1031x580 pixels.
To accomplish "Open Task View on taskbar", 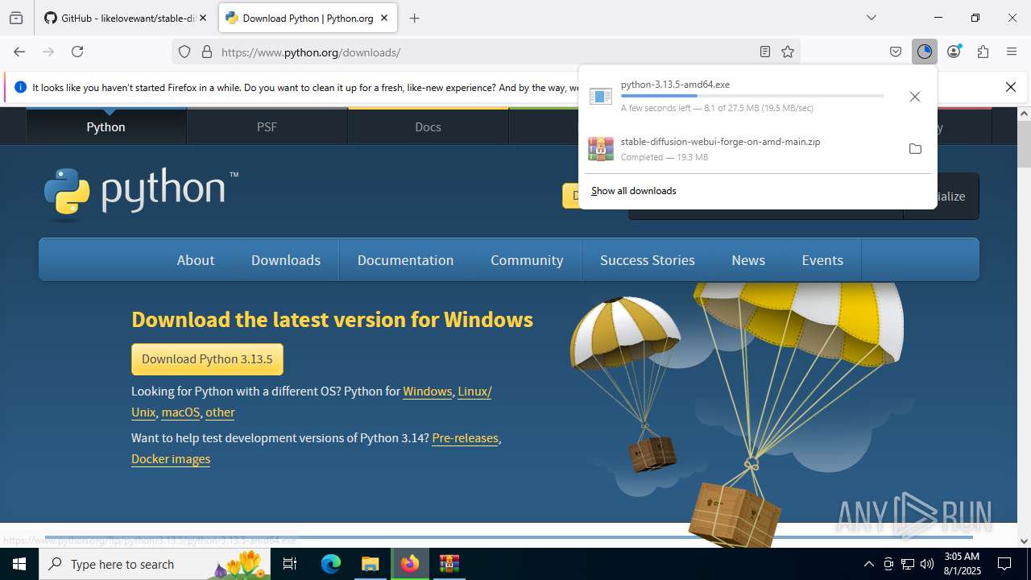I will tap(291, 564).
